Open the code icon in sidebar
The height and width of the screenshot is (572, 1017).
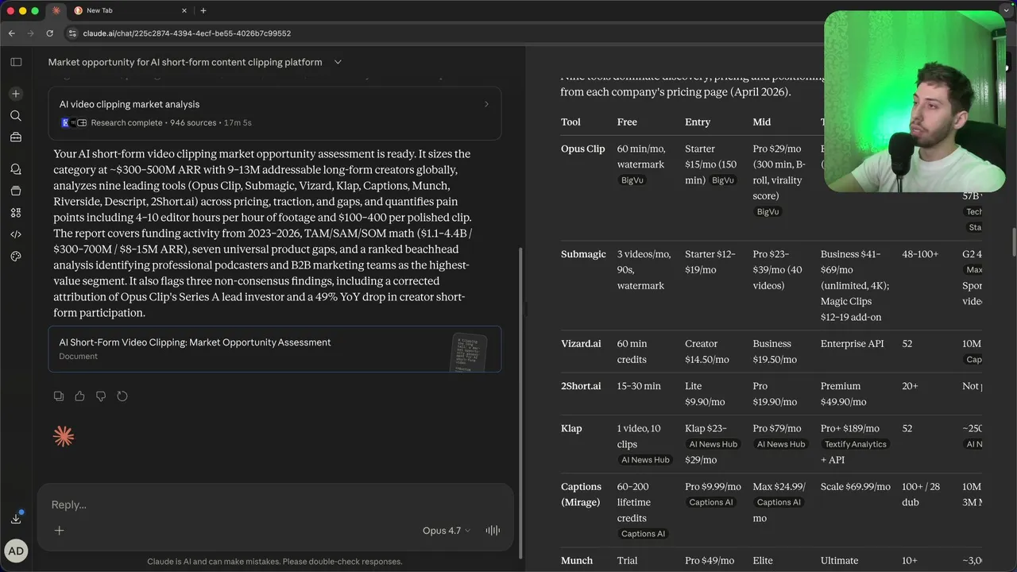point(16,234)
